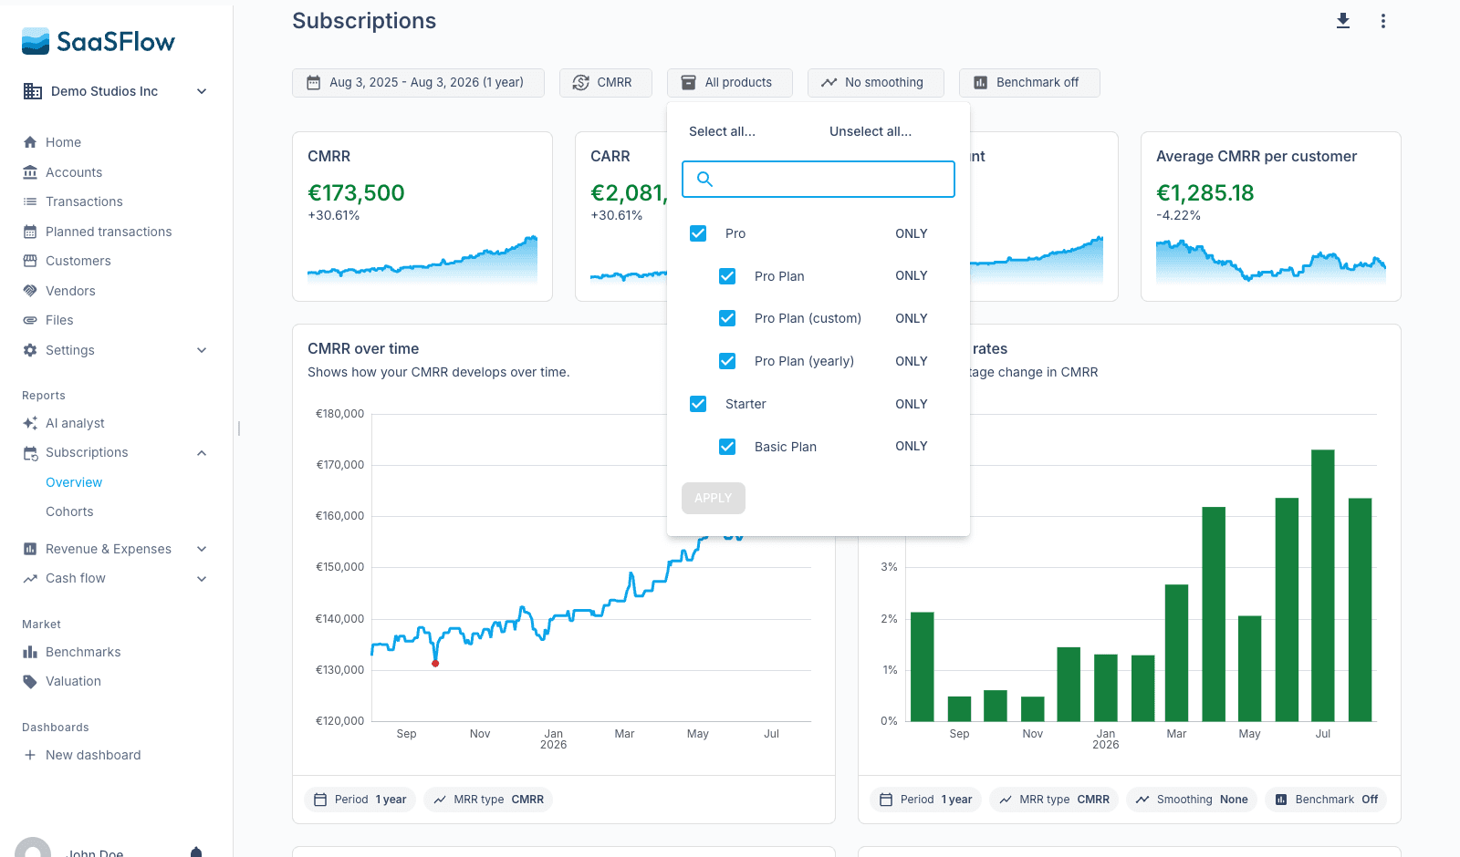Viewport: 1460px width, 857px height.
Task: Click the download icon at top right
Action: (x=1343, y=21)
